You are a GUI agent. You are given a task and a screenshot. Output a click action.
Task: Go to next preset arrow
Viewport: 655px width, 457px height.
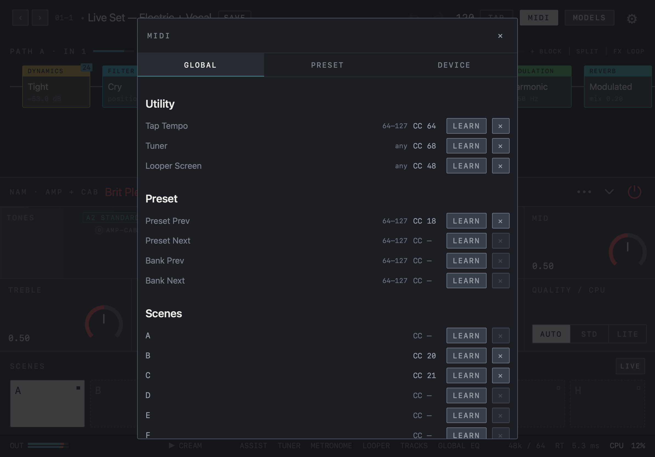[x=40, y=18]
